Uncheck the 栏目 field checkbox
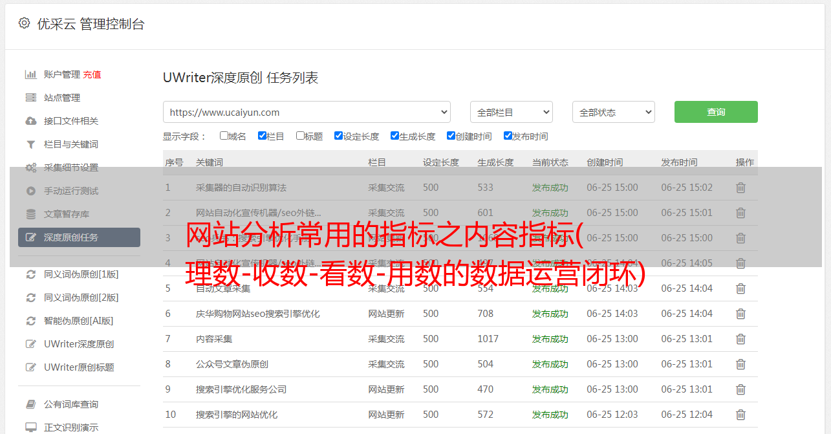 (x=262, y=136)
